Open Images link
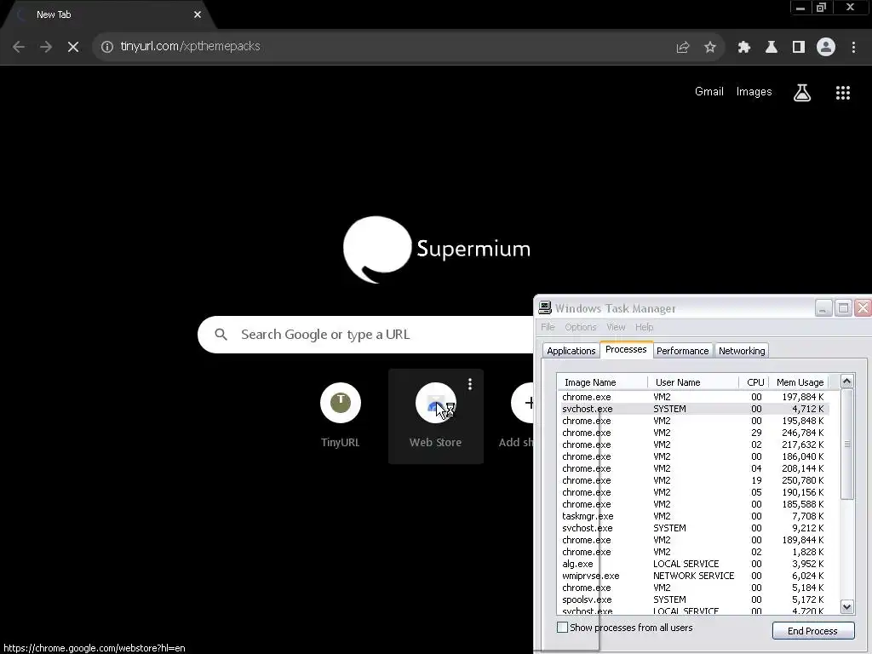Viewport: 872px width, 654px height. [754, 92]
